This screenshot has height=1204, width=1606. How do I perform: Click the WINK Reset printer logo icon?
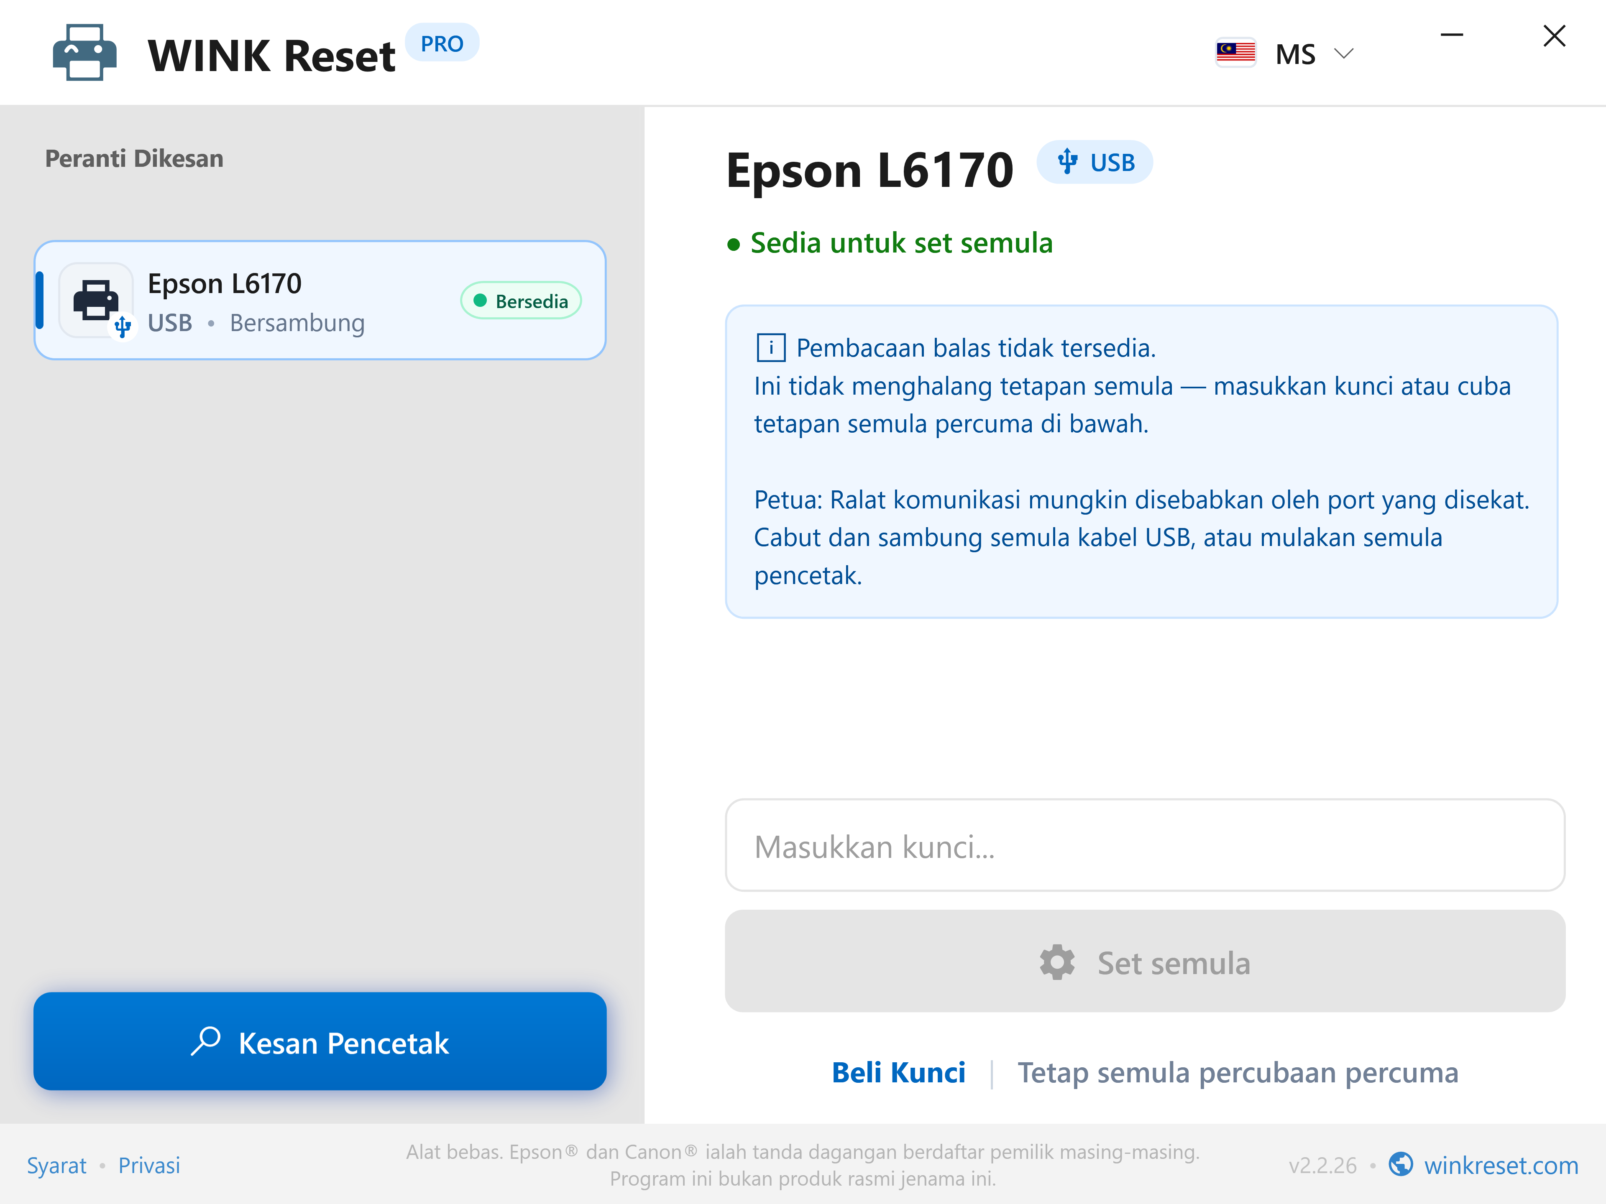coord(85,53)
